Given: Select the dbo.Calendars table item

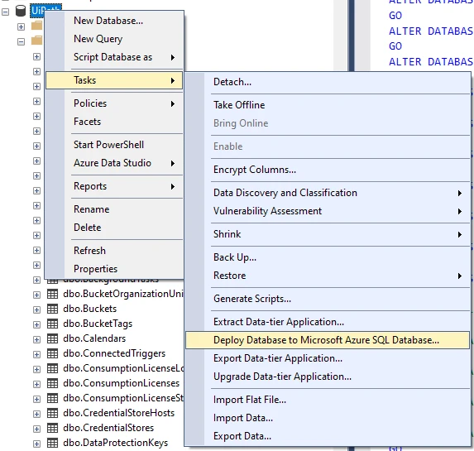Looking at the screenshot, I should coord(94,338).
